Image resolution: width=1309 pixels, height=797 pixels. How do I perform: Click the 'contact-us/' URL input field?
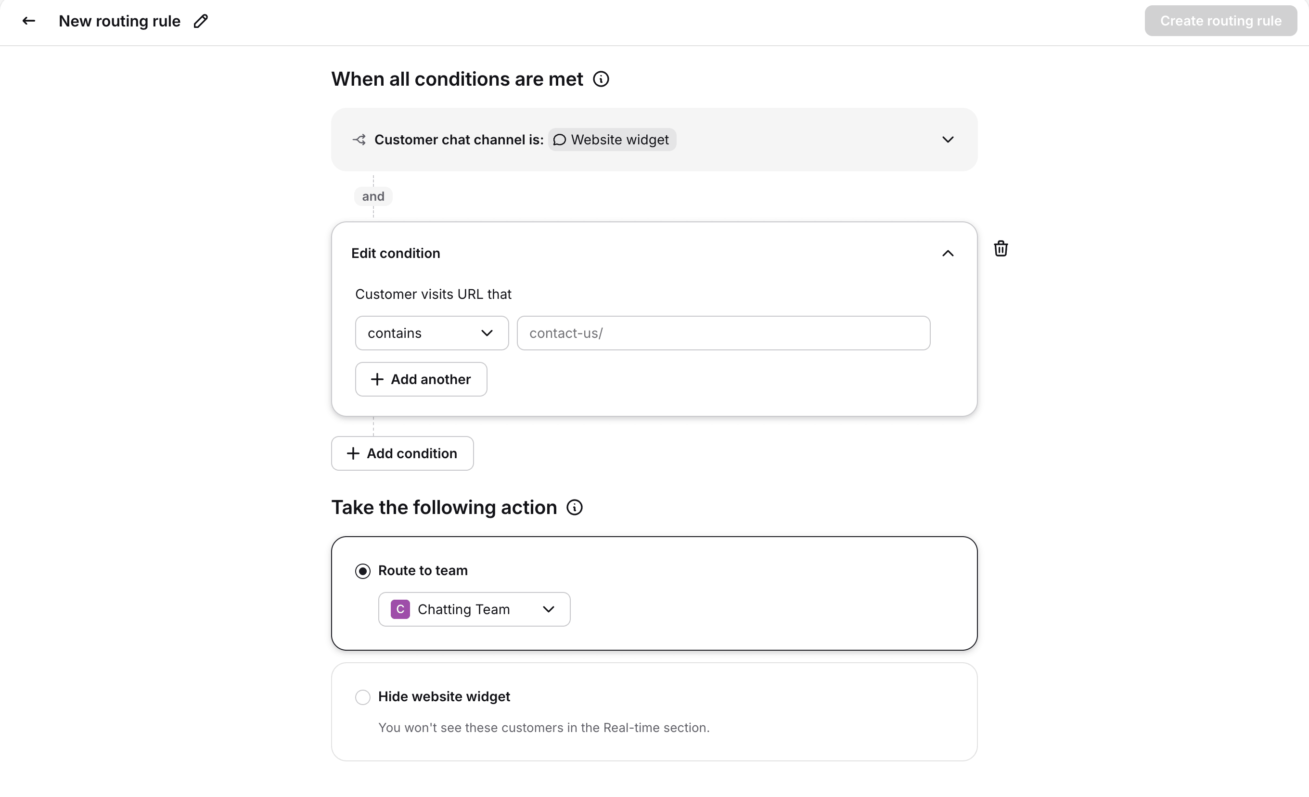[x=724, y=333]
